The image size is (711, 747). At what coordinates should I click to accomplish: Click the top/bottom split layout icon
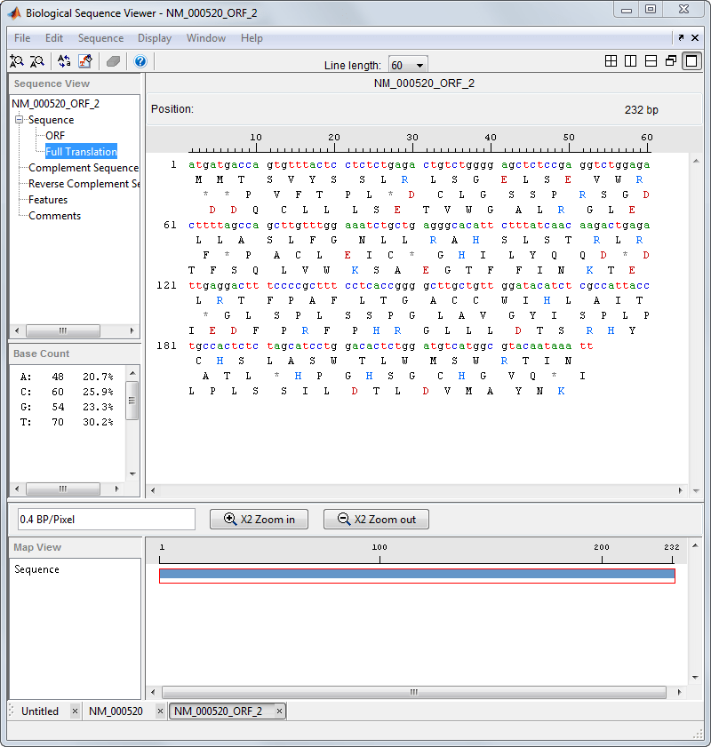tap(651, 61)
